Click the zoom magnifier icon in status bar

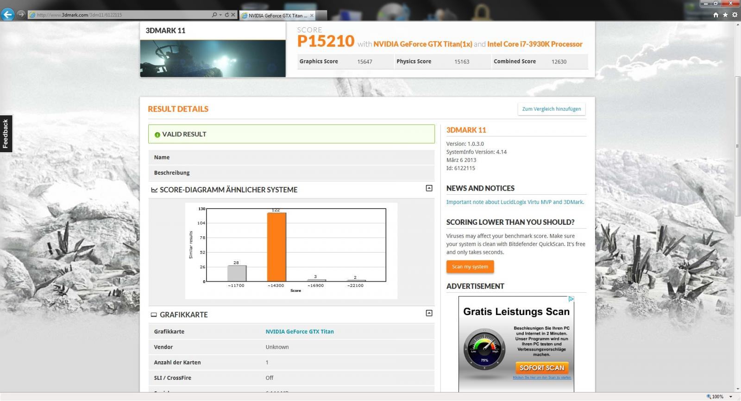pos(709,397)
